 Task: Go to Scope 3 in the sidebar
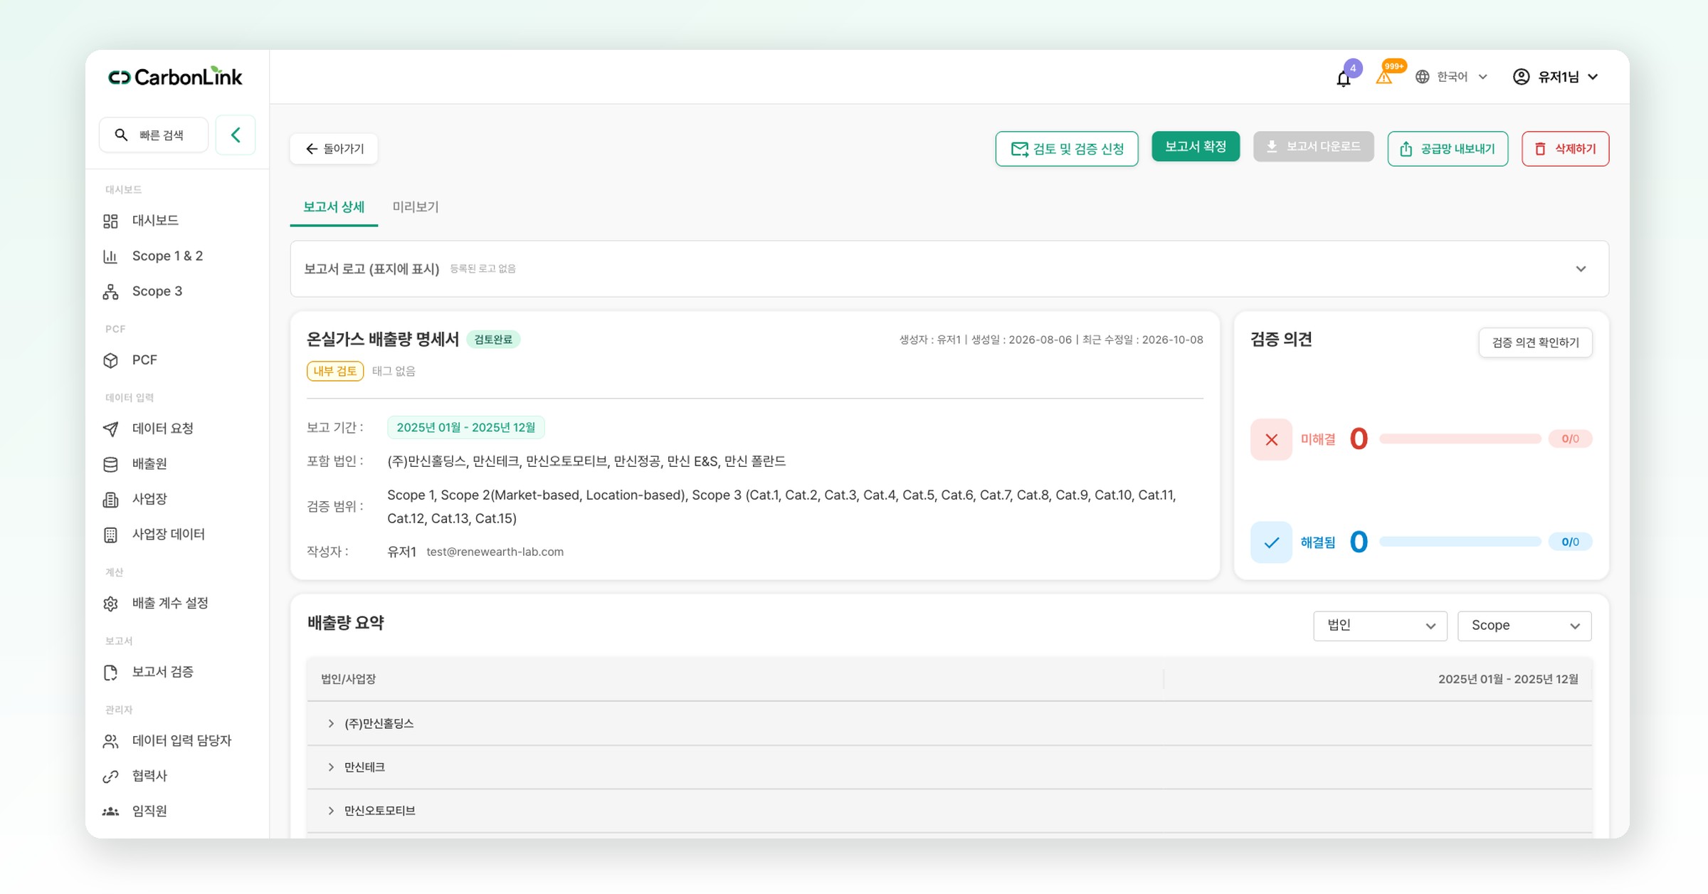coord(157,291)
